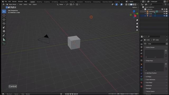Open the Render properties tab
The image size is (169, 95).
(x=142, y=44)
